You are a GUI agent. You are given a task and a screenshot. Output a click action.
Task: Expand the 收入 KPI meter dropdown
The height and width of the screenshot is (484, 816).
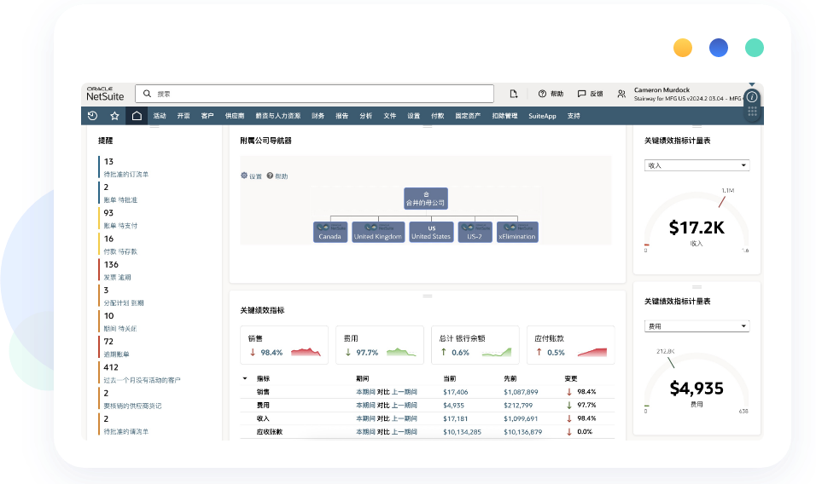697,165
